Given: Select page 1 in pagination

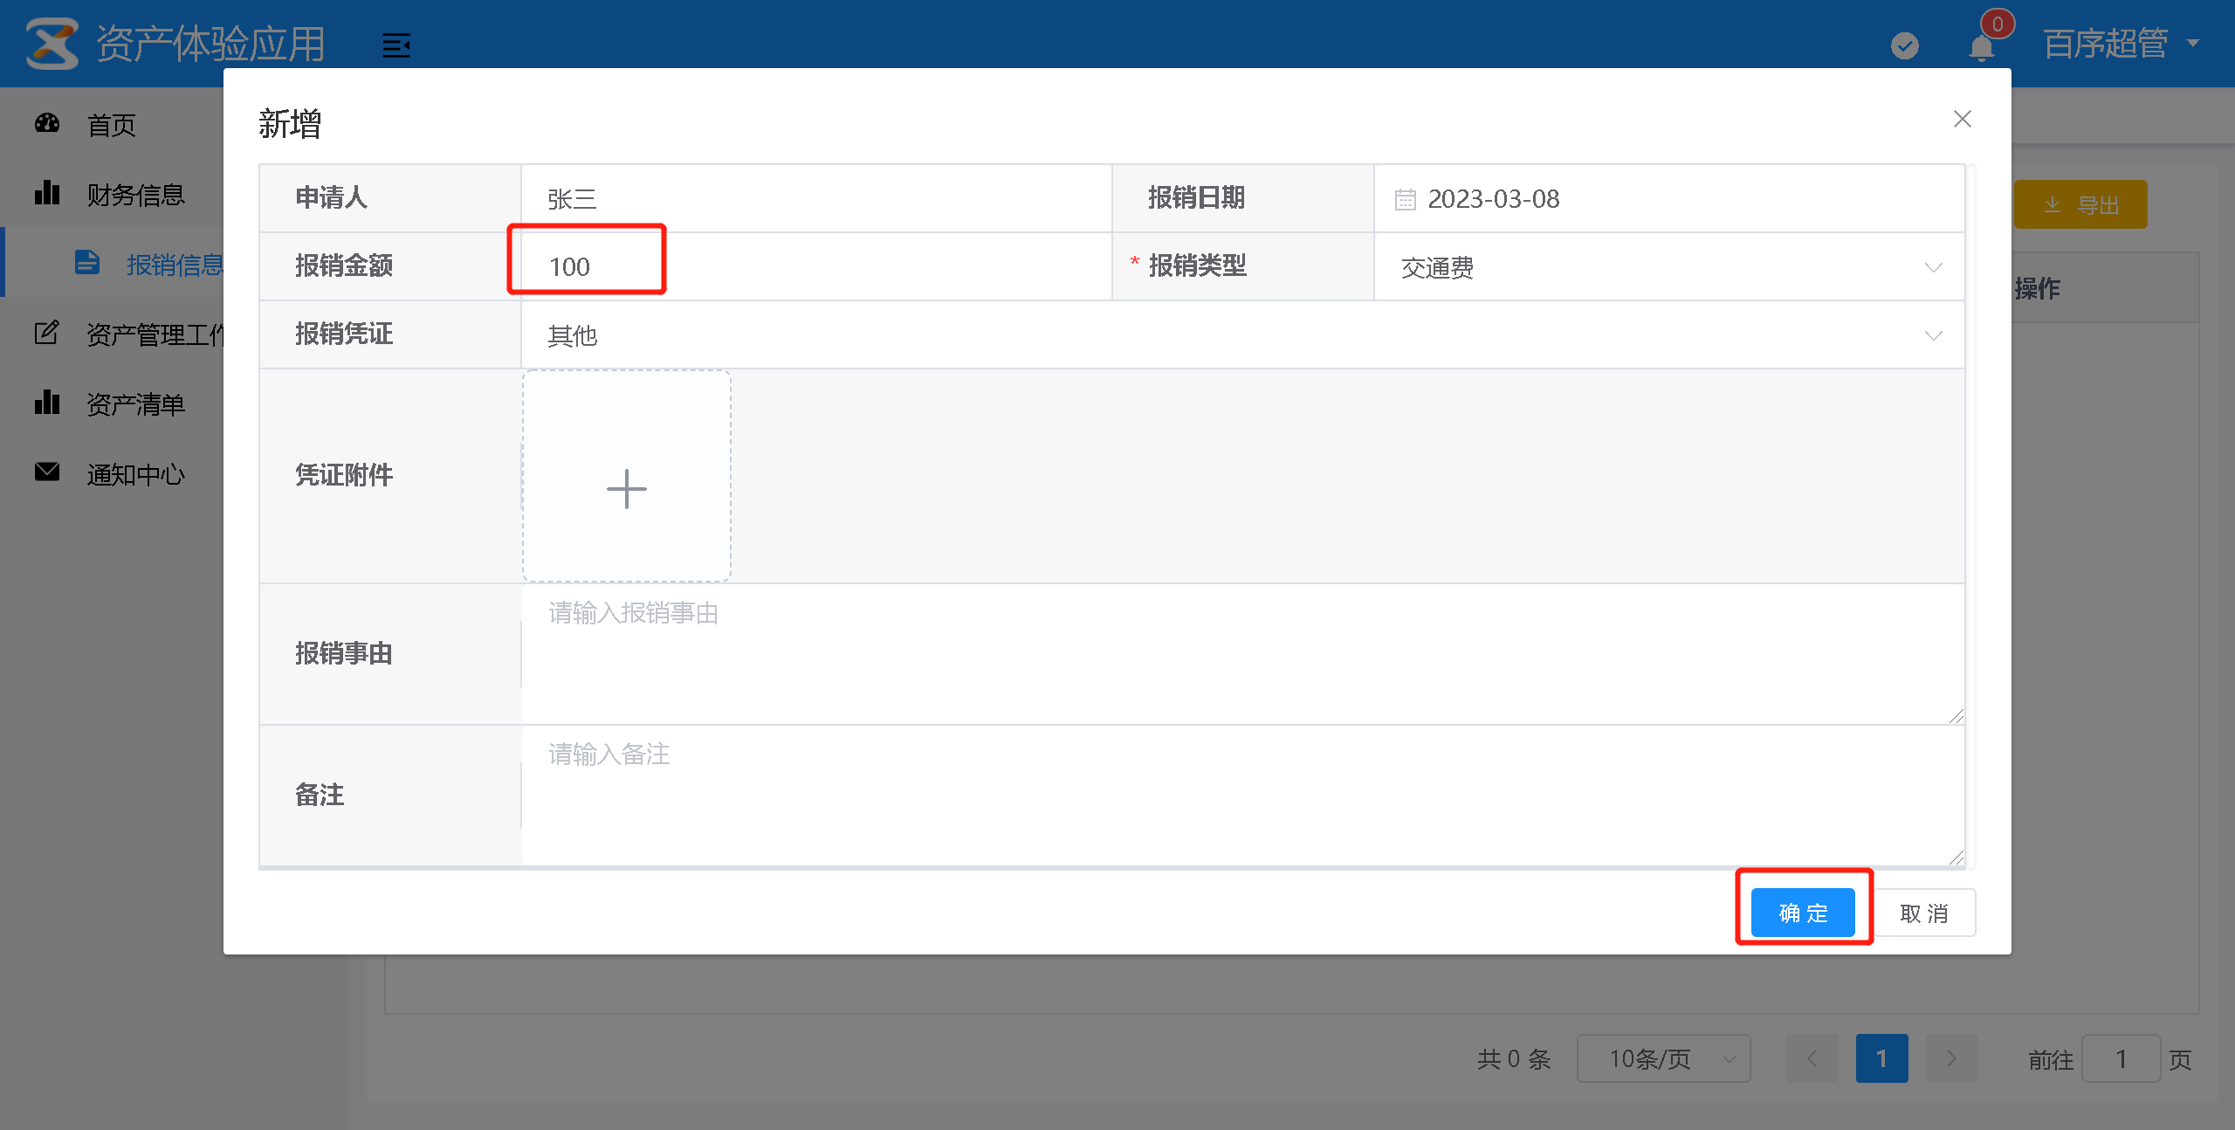Looking at the screenshot, I should 1882,1058.
